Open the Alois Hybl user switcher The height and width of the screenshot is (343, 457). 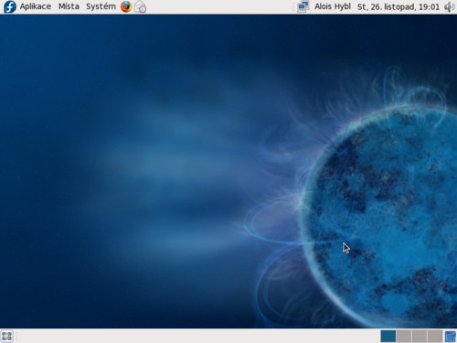(333, 6)
